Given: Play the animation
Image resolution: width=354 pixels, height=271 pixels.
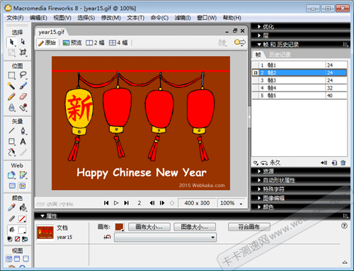Looking at the screenshot, I should (x=116, y=203).
